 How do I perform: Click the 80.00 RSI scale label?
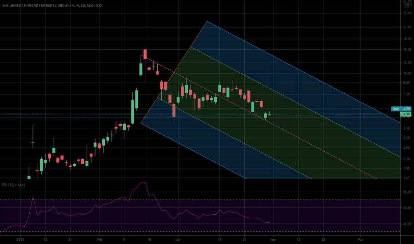407,192
